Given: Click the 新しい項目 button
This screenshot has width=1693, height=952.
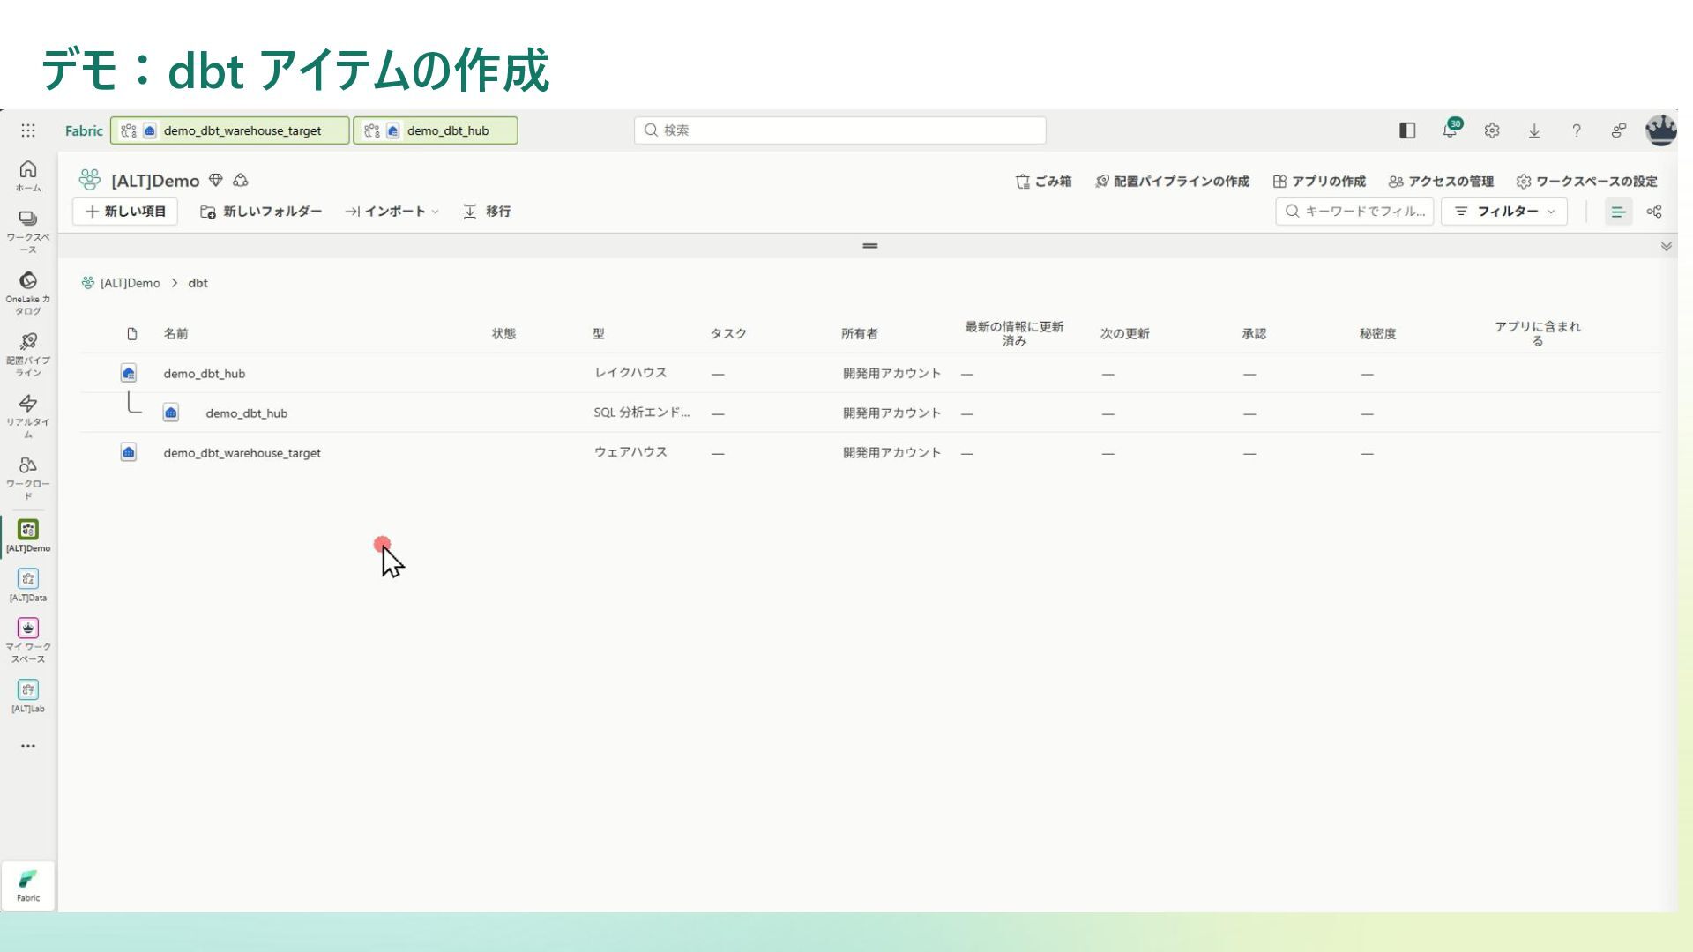Looking at the screenshot, I should point(125,212).
